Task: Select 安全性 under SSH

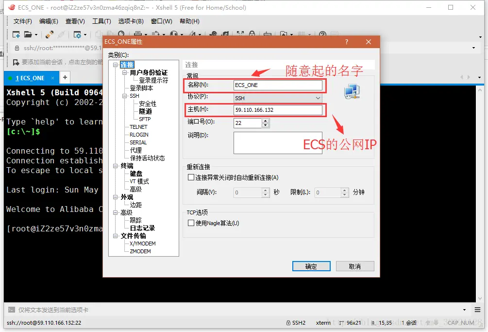Action: tap(148, 104)
